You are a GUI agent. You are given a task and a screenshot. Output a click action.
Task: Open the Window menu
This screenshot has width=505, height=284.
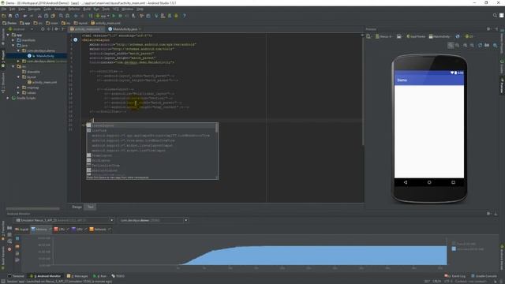[128, 9]
